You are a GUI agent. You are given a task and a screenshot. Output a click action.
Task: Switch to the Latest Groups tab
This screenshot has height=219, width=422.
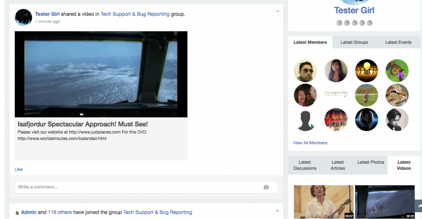(x=354, y=43)
